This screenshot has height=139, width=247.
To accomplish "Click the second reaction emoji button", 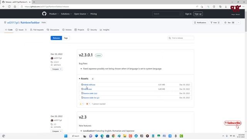I will coord(88,104).
